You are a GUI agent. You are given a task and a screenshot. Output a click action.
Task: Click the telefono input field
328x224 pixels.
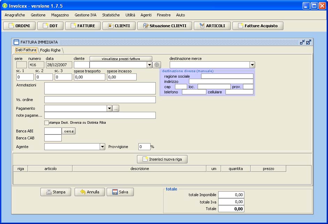tap(194, 92)
